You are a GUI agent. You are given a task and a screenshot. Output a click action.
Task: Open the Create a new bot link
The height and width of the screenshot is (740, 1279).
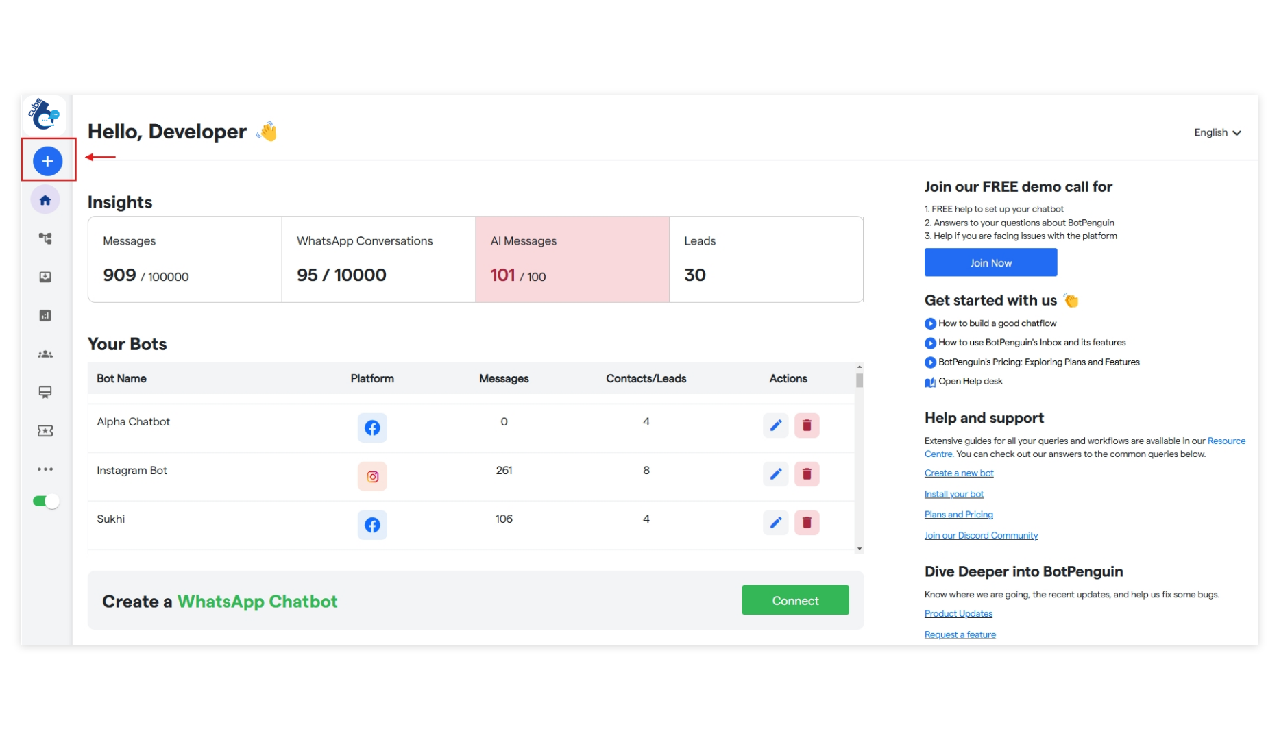pos(958,473)
